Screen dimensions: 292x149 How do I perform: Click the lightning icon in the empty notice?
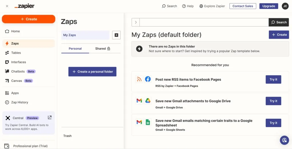[x=139, y=49]
